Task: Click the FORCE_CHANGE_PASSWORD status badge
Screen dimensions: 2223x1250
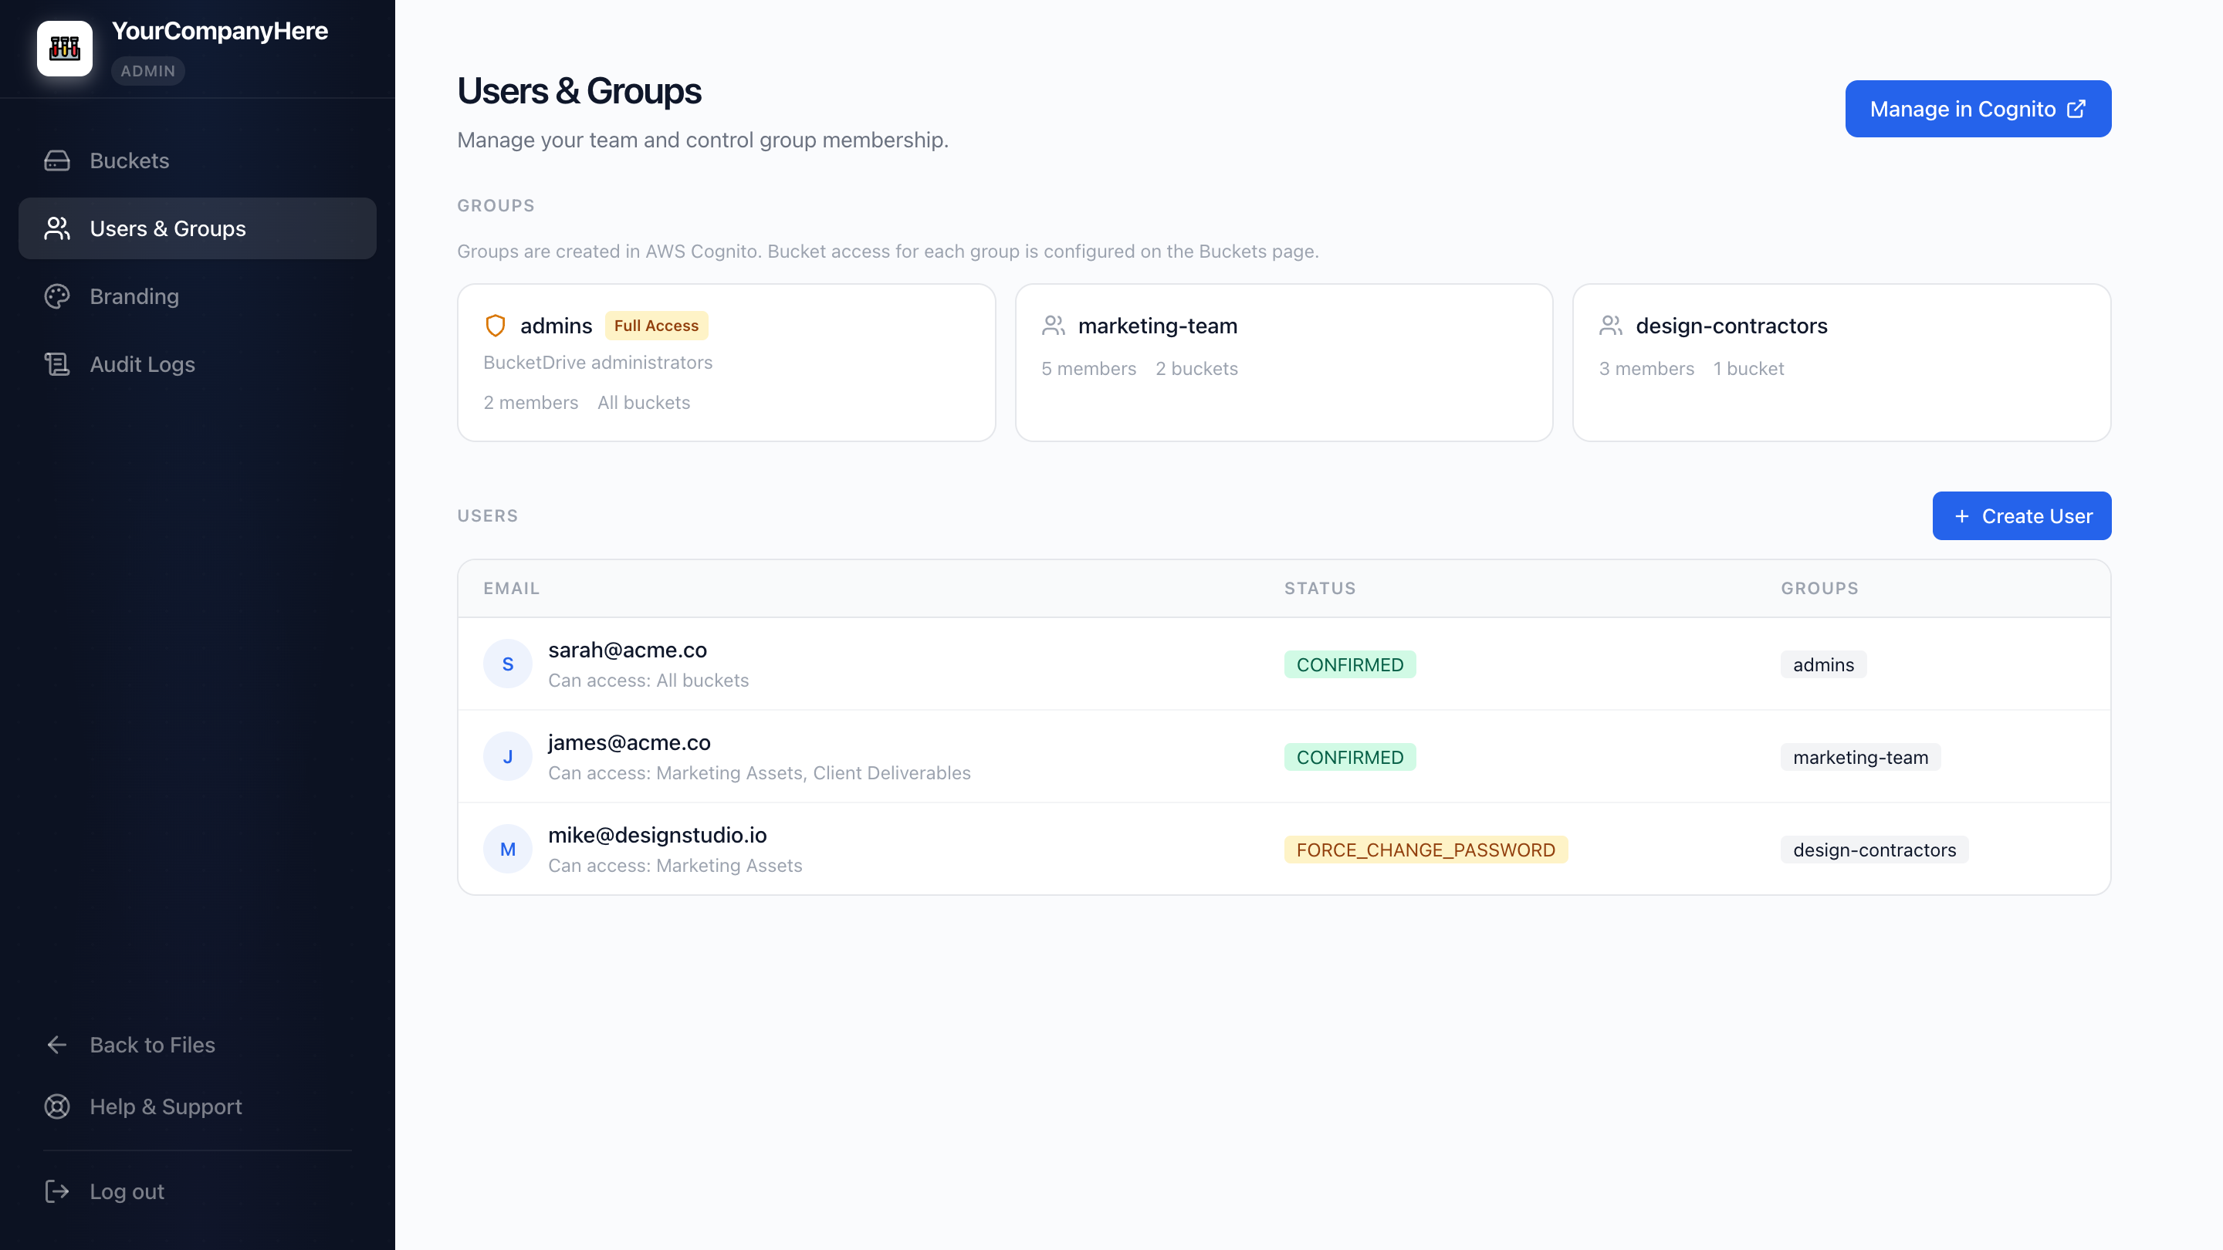Action: click(x=1426, y=850)
